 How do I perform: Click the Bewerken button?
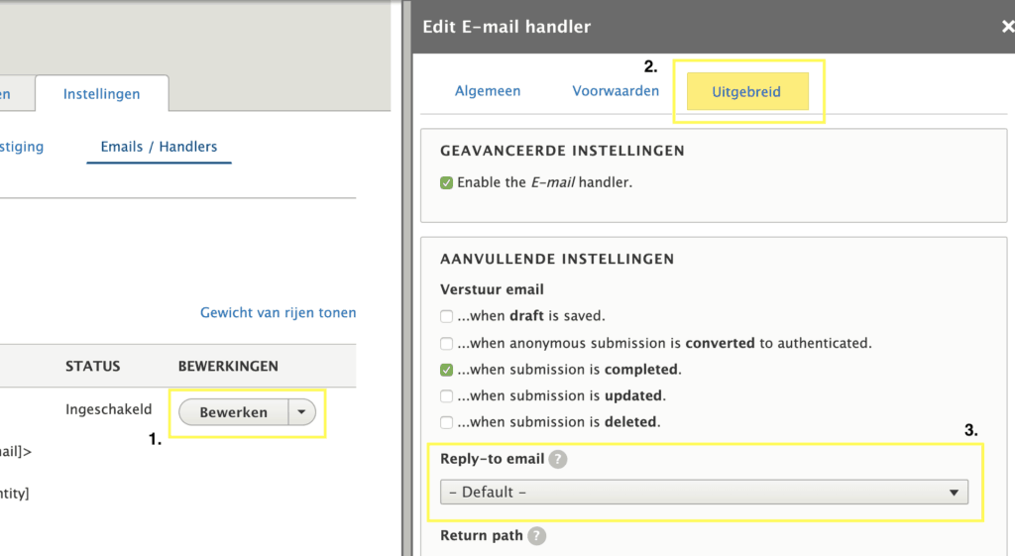click(234, 412)
